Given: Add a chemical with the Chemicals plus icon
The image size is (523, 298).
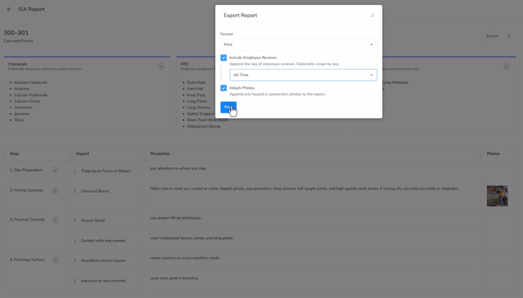Looking at the screenshot, I should [x=161, y=66].
